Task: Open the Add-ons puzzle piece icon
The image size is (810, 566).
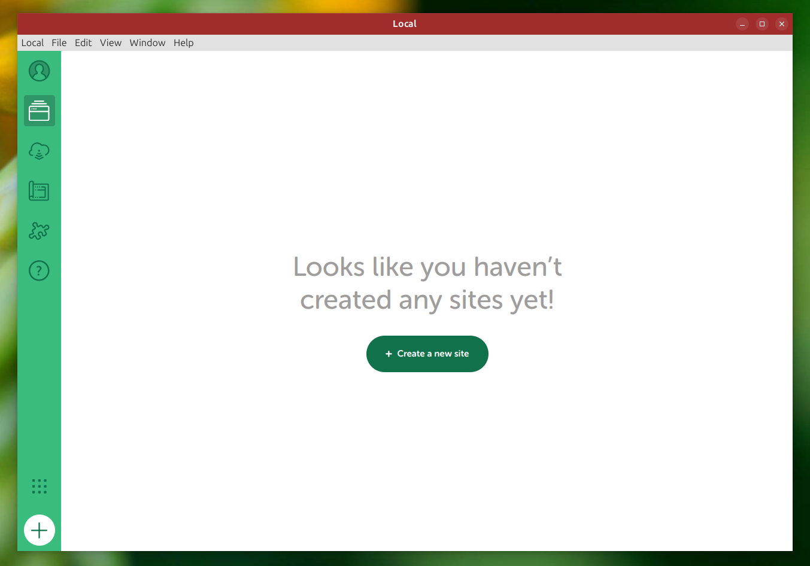Action: pos(39,231)
